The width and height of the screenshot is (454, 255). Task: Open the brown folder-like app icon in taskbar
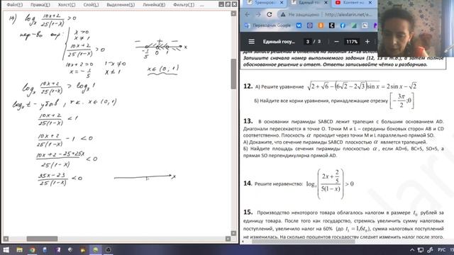tap(83, 250)
